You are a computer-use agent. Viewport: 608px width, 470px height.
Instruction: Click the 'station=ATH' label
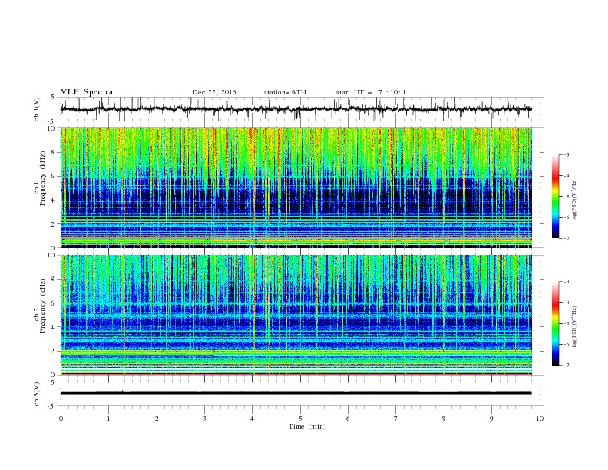tap(285, 92)
